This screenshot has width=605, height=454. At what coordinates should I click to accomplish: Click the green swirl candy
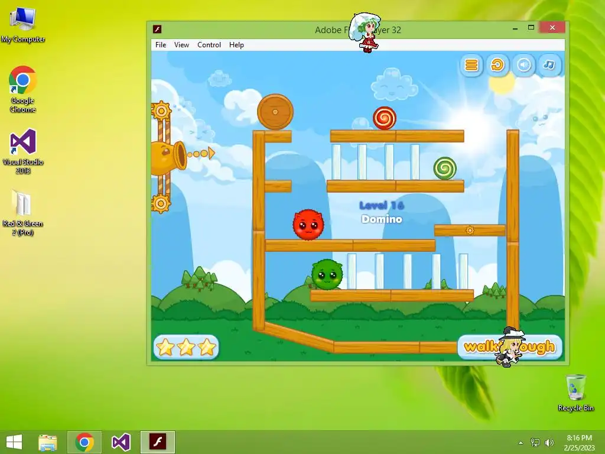click(x=445, y=168)
